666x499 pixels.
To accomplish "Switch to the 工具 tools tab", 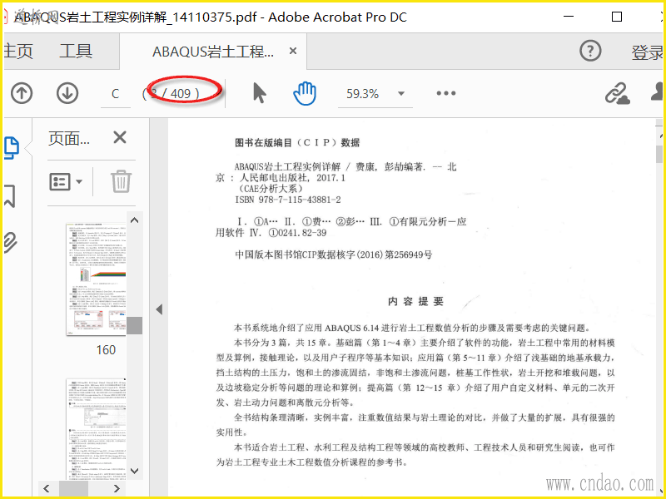I will click(x=76, y=52).
